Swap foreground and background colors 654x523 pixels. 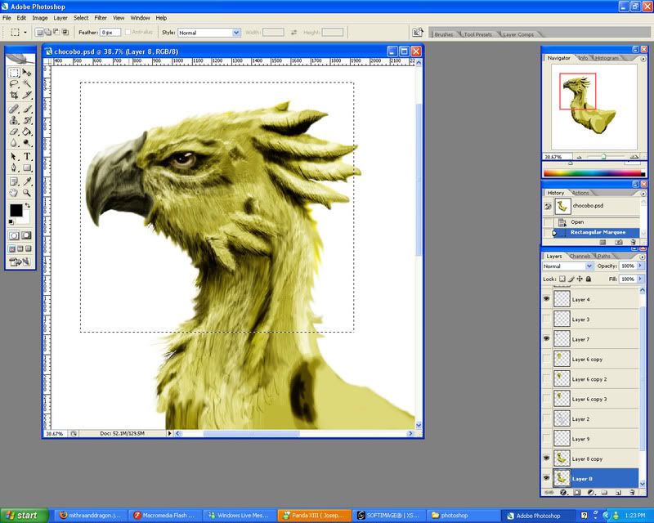coord(28,206)
